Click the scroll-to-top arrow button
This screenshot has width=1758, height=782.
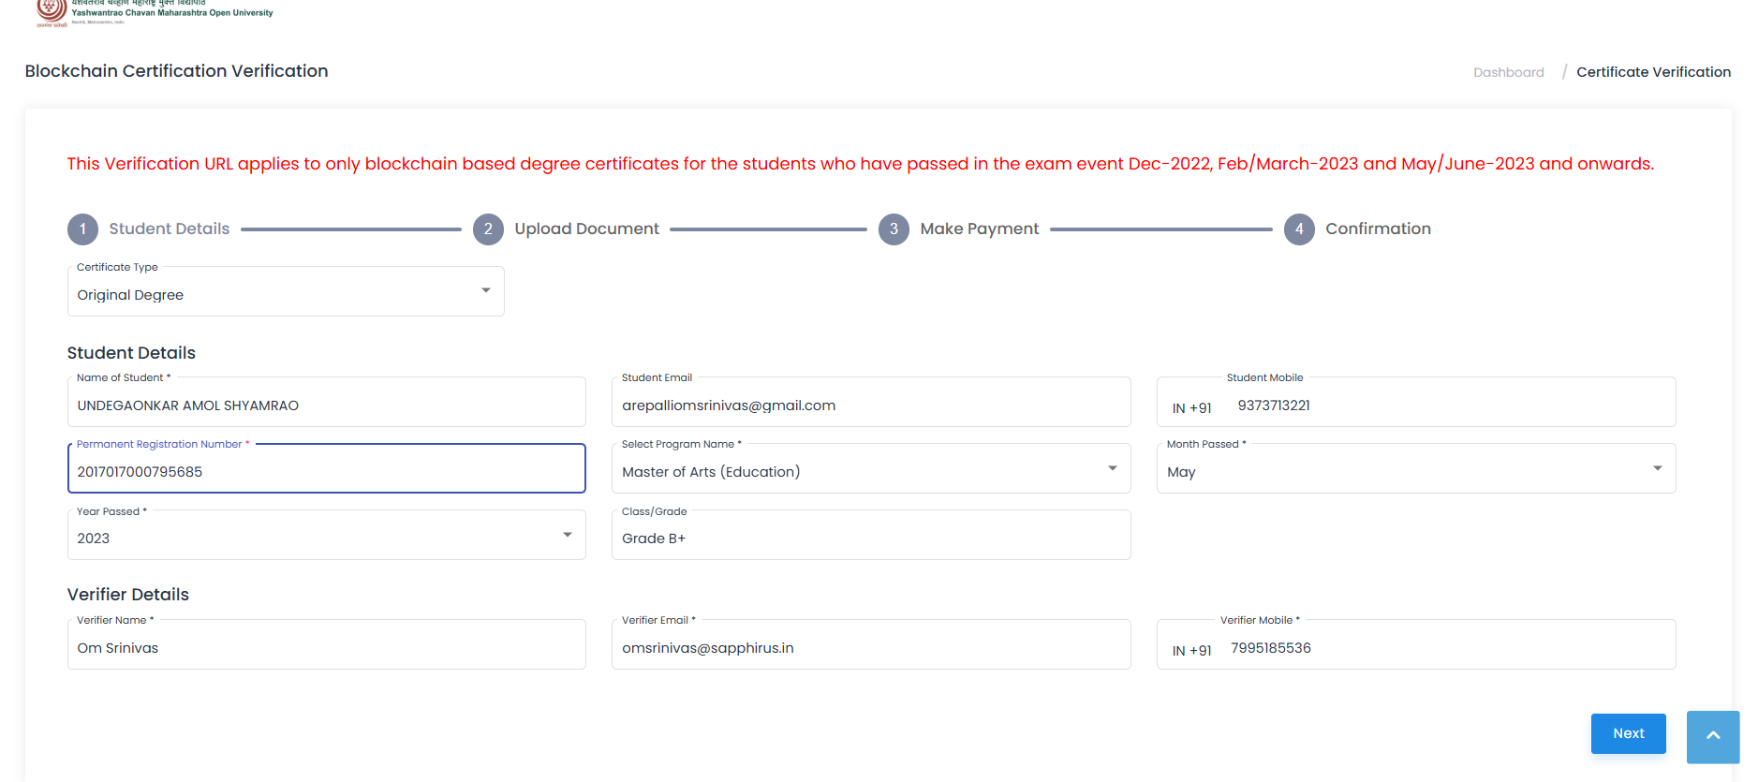(1712, 736)
